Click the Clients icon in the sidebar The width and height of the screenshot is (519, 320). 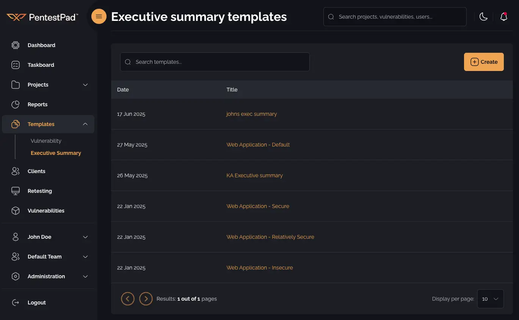tap(15, 171)
